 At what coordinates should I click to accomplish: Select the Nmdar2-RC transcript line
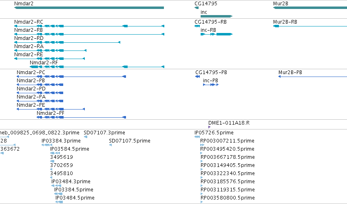pyautogui.click(x=89, y=26)
